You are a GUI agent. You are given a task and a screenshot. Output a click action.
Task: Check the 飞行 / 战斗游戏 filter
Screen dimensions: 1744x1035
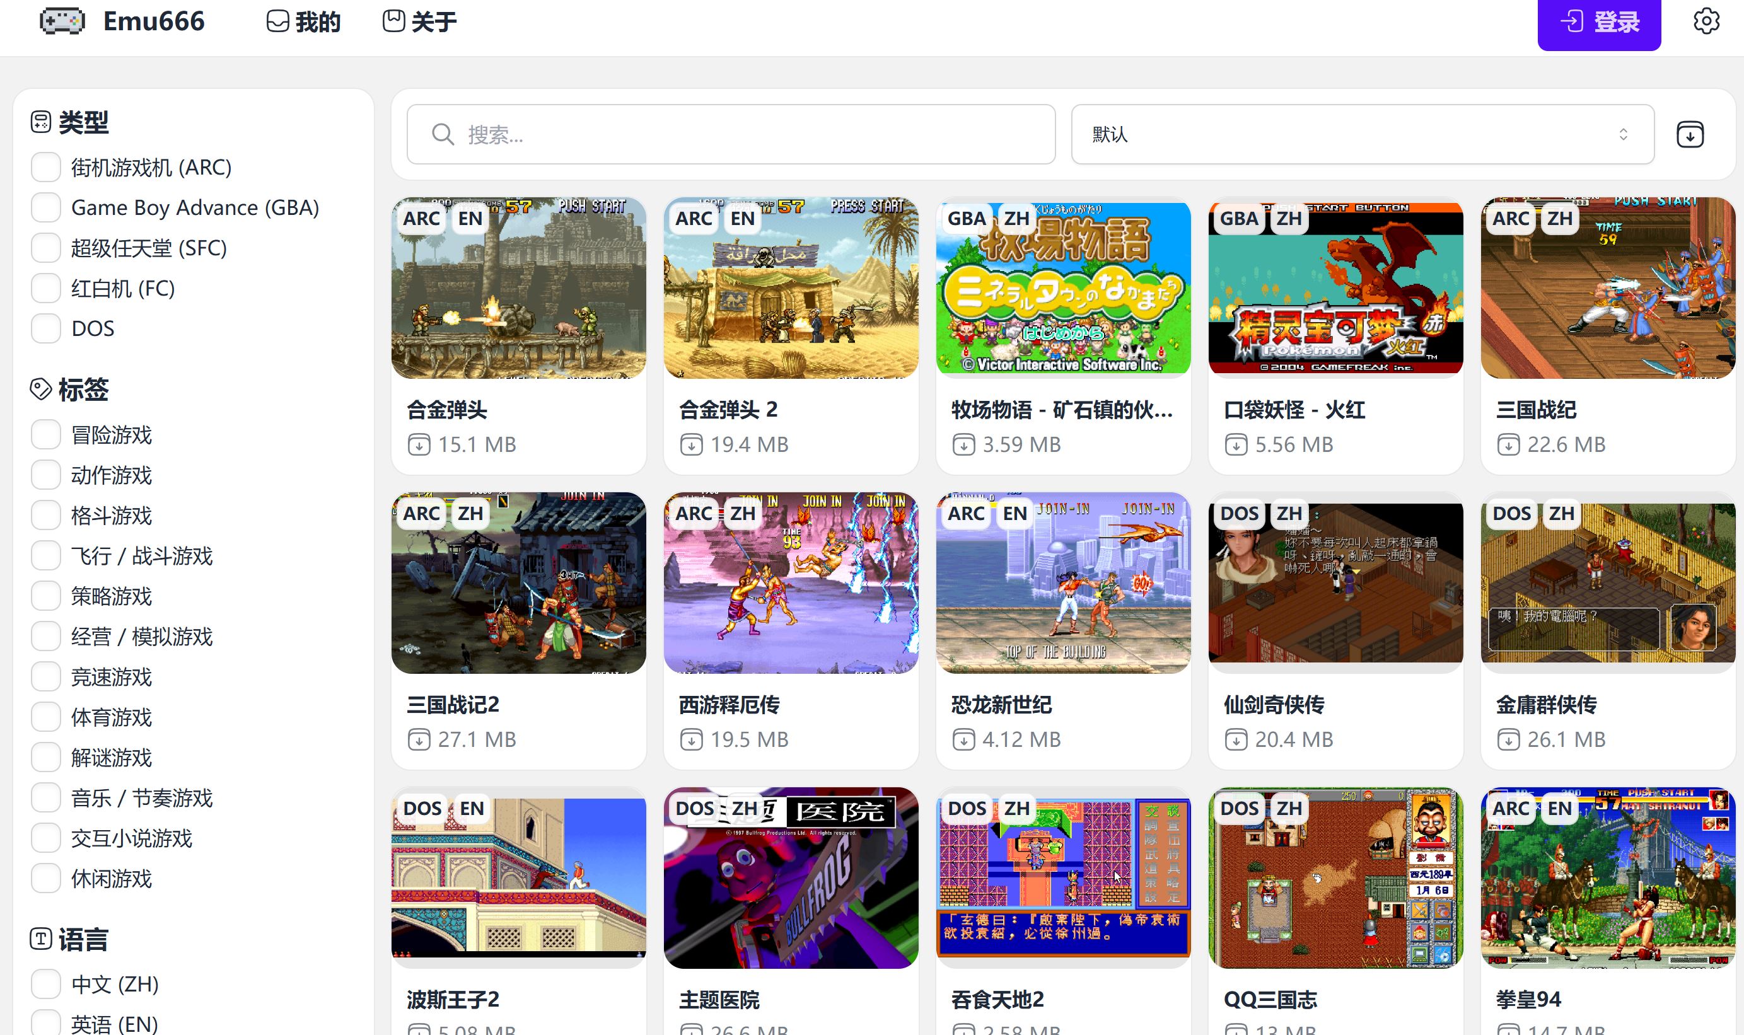point(46,556)
